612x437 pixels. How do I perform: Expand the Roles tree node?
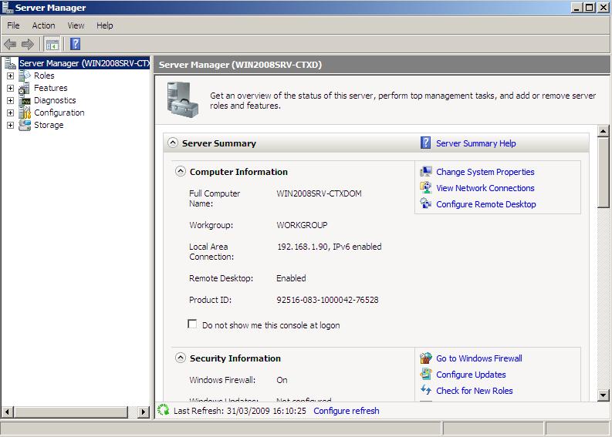[x=11, y=76]
